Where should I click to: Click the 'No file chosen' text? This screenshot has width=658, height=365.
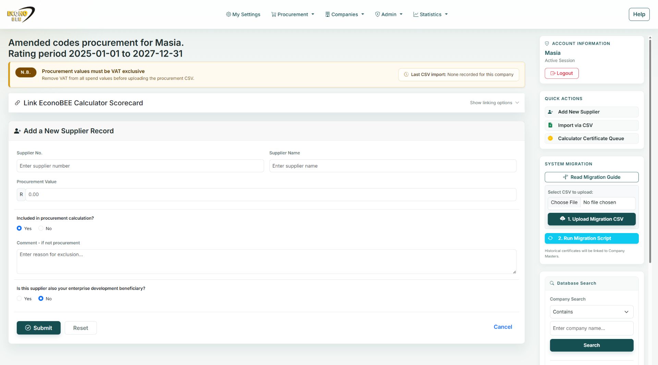599,203
